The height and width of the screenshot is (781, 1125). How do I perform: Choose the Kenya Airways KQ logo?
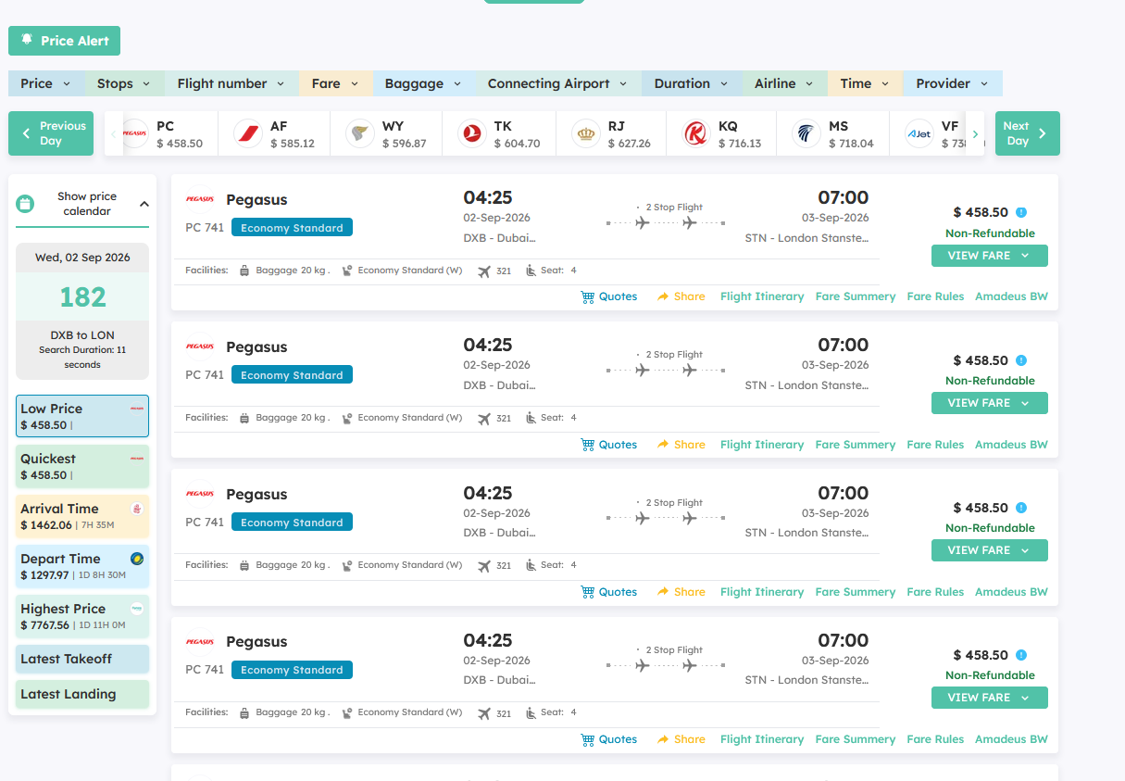(x=696, y=134)
